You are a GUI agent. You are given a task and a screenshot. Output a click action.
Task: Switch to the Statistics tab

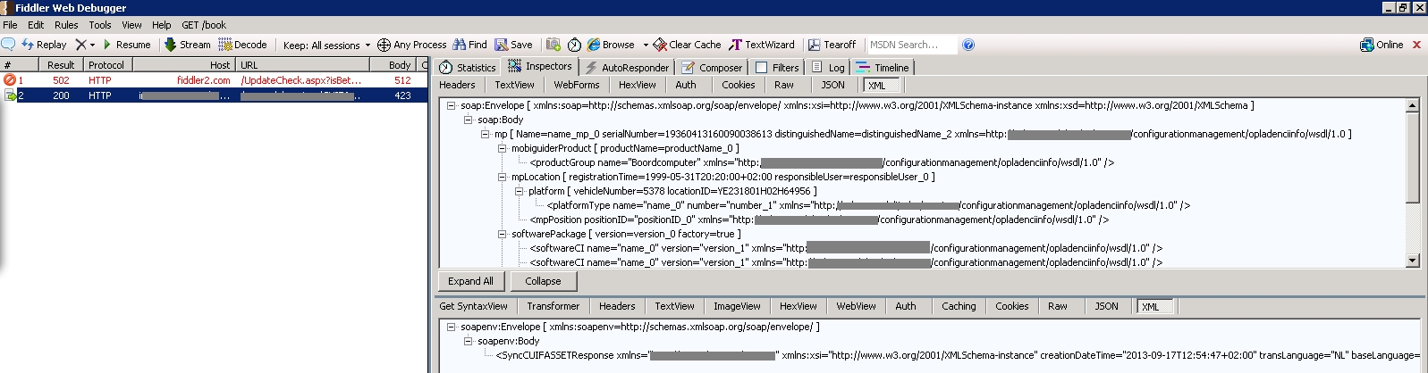[x=468, y=67]
